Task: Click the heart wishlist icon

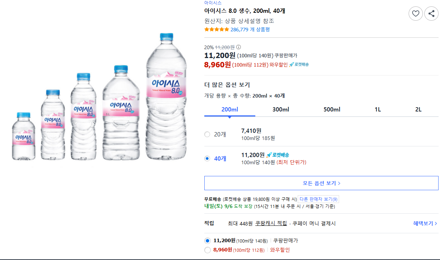Action: 415,14
